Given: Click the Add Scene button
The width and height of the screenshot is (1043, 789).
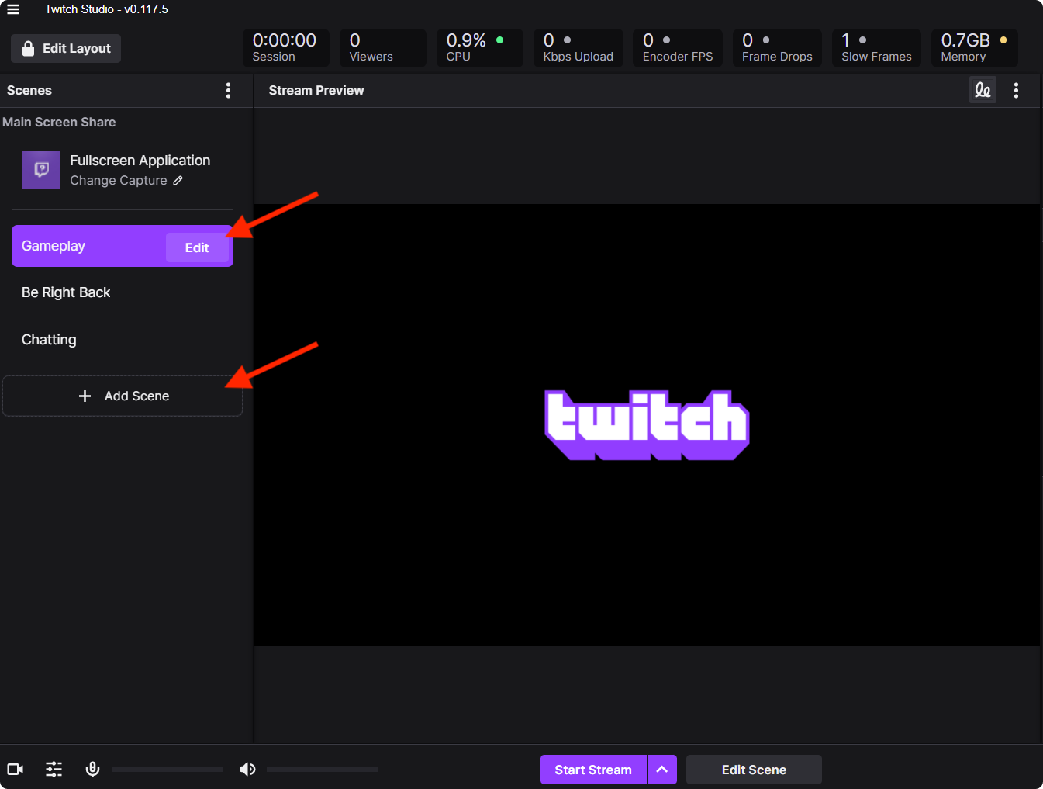Looking at the screenshot, I should coord(123,396).
